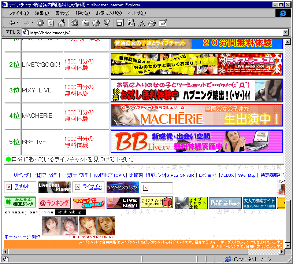Open the Edit page toolbar icon

(163, 23)
